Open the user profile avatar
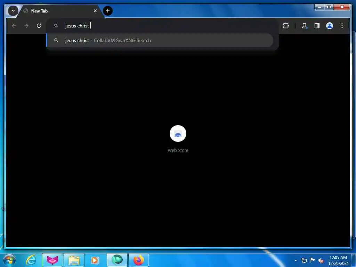Viewport: 356px width, 267px height. [x=330, y=26]
